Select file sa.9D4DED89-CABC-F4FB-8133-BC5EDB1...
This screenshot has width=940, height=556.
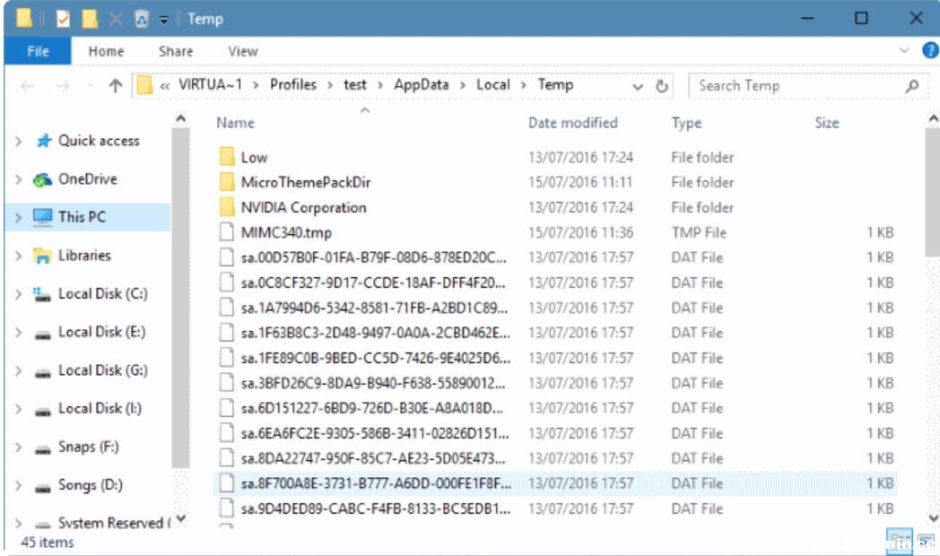tap(375, 508)
